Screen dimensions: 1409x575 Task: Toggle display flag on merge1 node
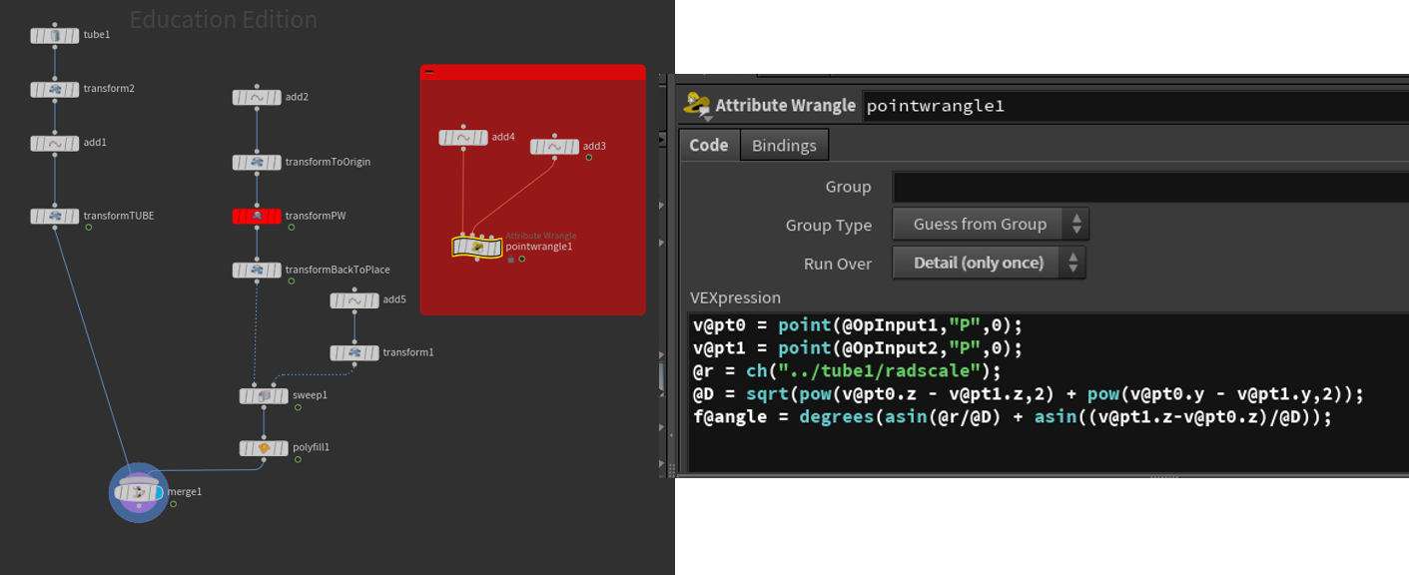158,492
